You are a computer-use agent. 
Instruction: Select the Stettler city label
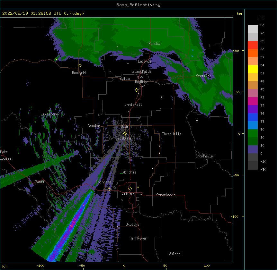click(x=204, y=76)
